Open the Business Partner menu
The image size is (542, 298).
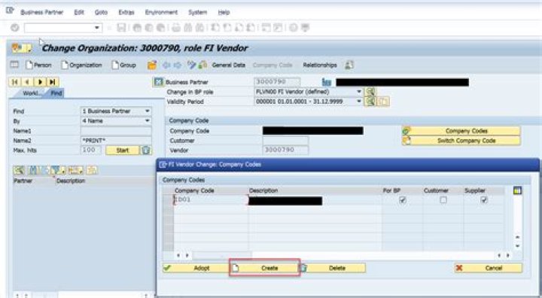(x=42, y=12)
